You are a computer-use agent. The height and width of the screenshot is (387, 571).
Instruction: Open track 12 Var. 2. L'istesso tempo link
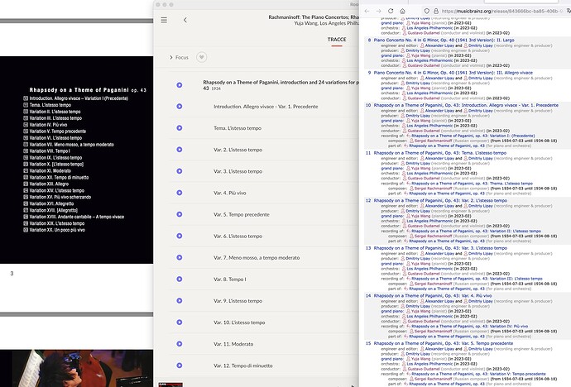point(440,200)
